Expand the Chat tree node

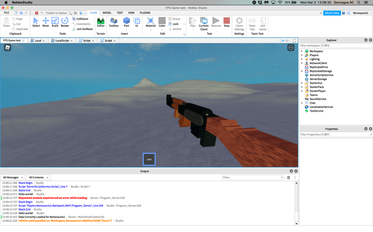pyautogui.click(x=302, y=103)
